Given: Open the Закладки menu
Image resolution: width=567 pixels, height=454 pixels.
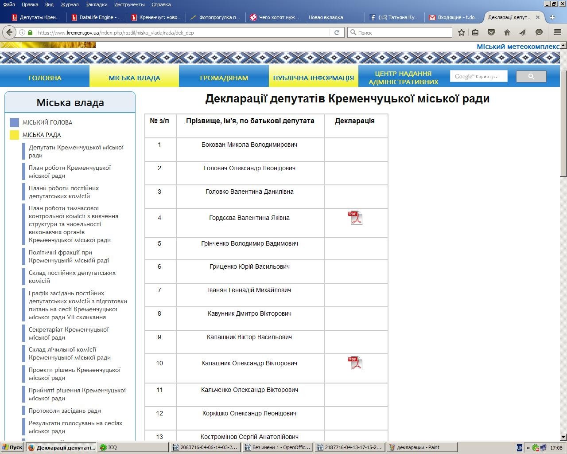Looking at the screenshot, I should (x=96, y=4).
